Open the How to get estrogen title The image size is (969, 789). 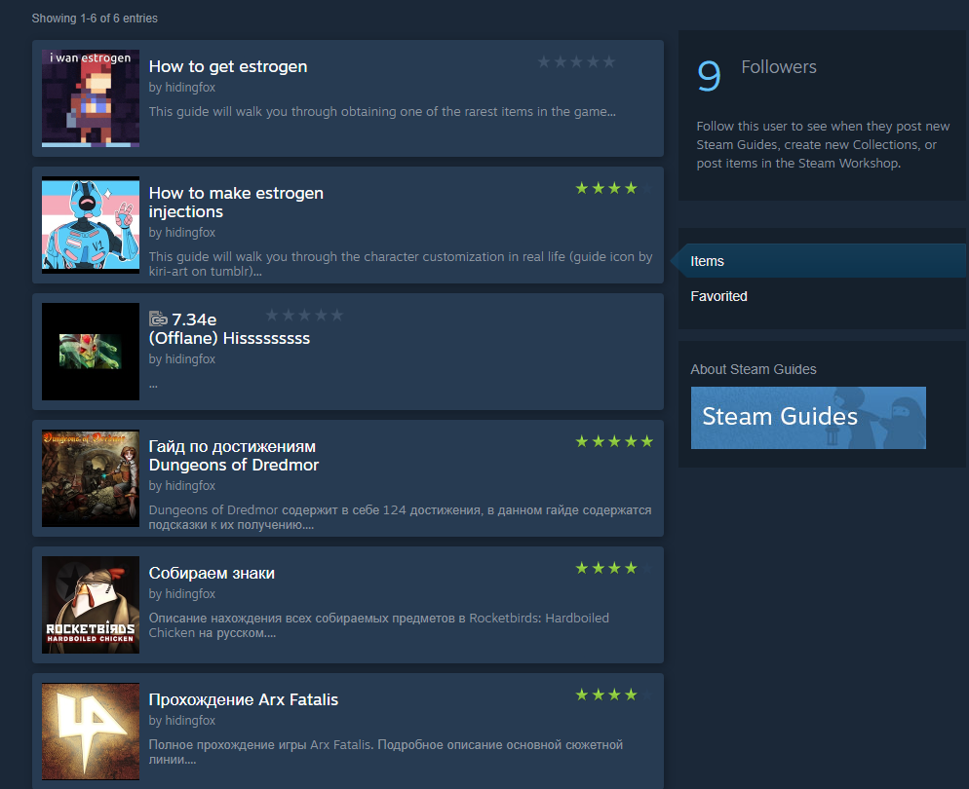pyautogui.click(x=228, y=66)
